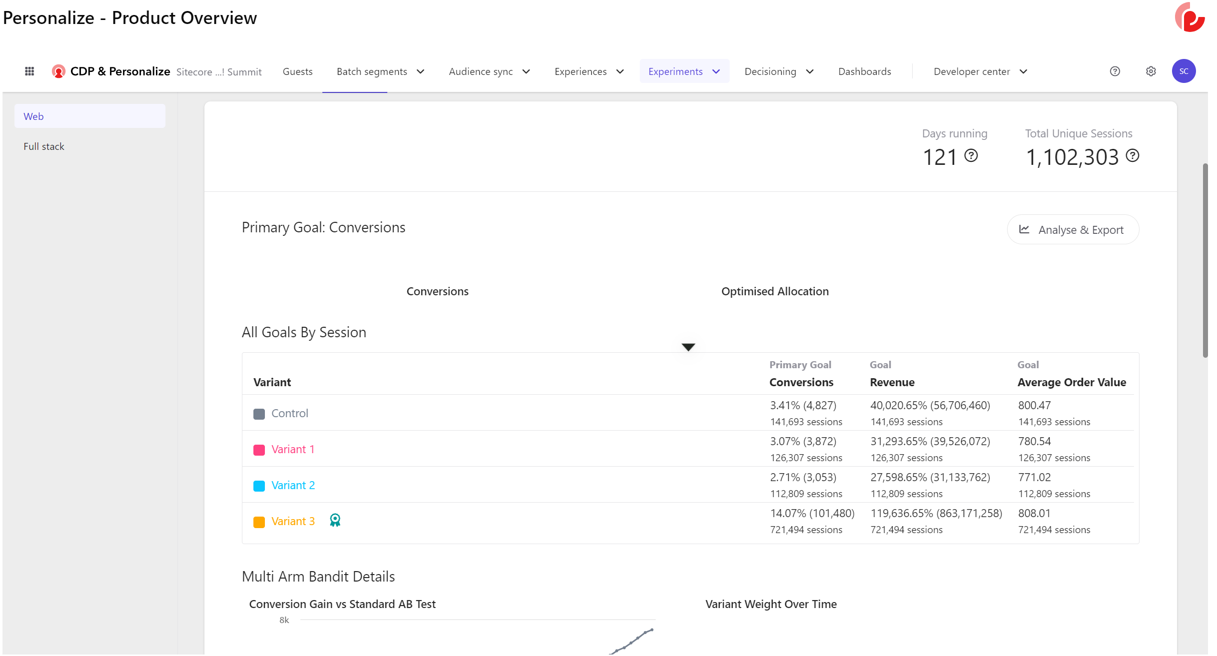Click the Analyse & Export button

1073,230
